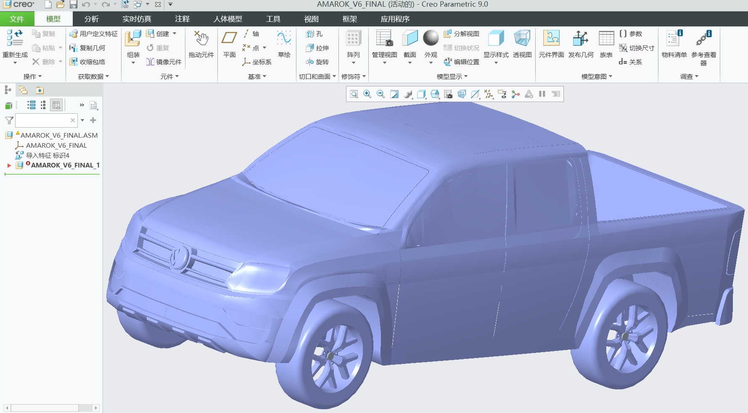Open a file using the folder icon
This screenshot has height=413, width=748.
tap(61, 5)
